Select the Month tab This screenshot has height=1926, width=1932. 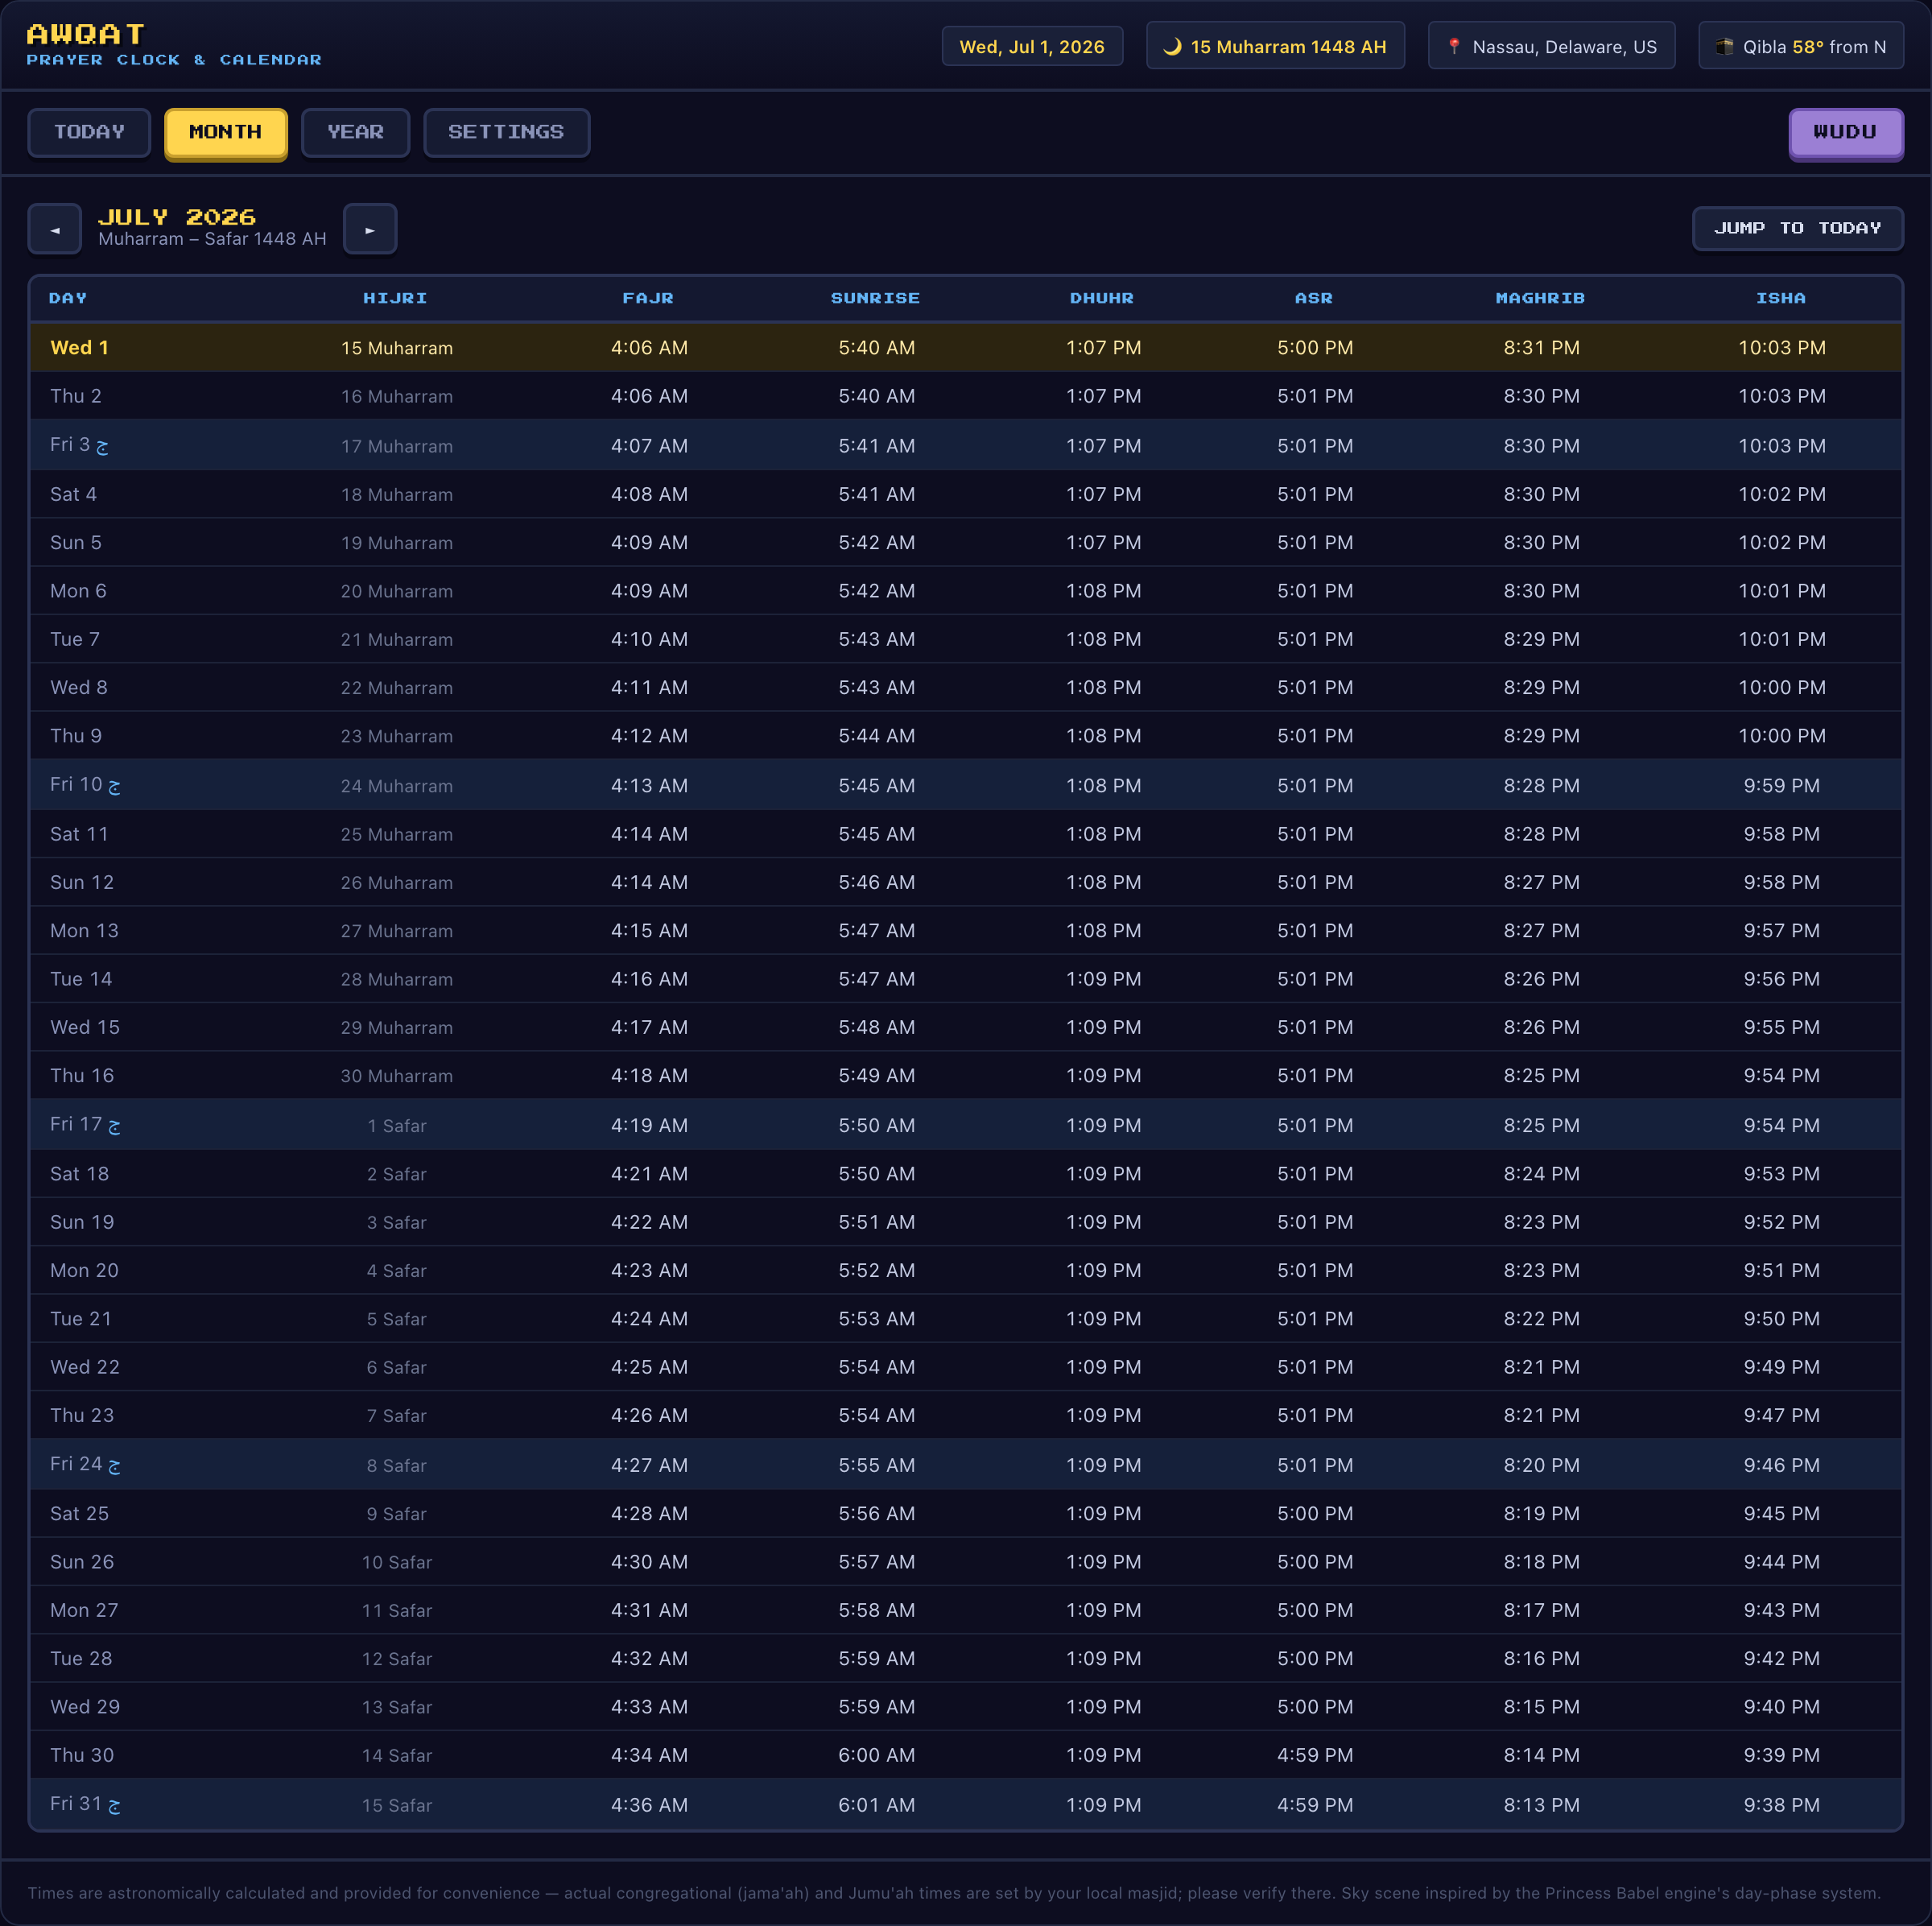coord(225,132)
